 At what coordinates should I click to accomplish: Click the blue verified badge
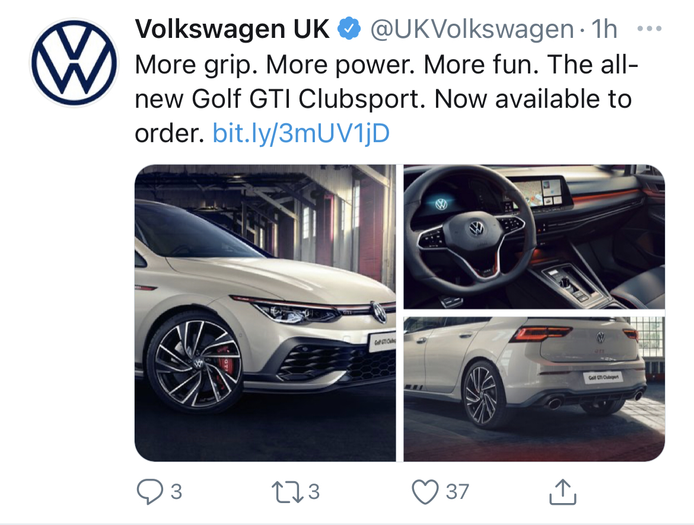tap(349, 28)
